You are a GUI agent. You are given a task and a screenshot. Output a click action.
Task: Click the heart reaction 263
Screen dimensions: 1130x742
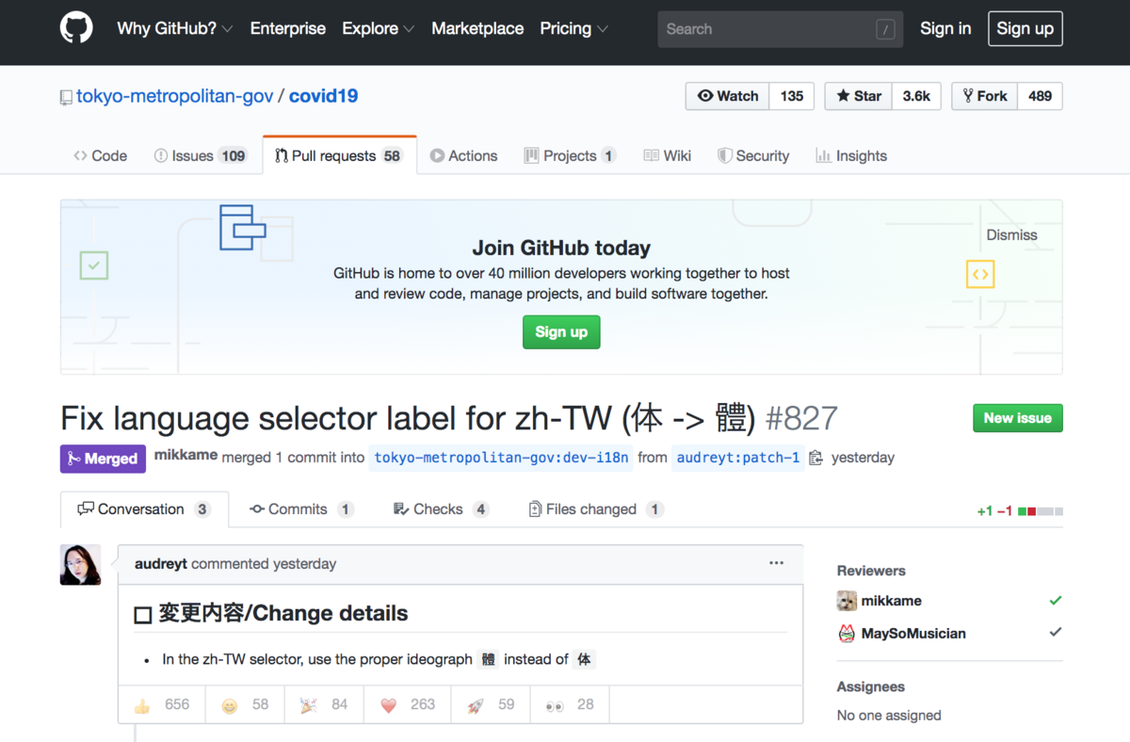[x=407, y=704]
